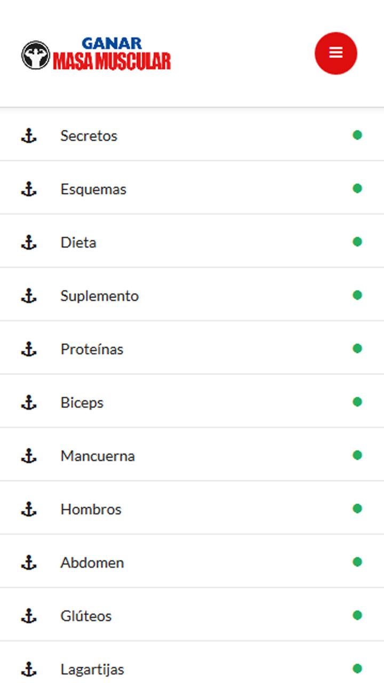Navigate to the Glúteos section

86,616
